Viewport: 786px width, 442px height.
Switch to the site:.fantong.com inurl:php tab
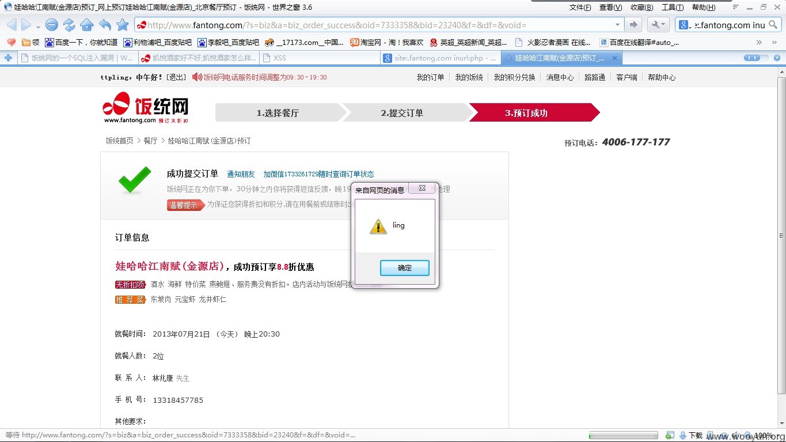[441, 58]
